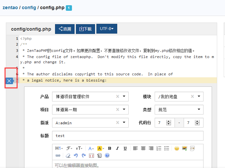Toggle bold formatting
225x168 pixels.
click(x=110, y=148)
